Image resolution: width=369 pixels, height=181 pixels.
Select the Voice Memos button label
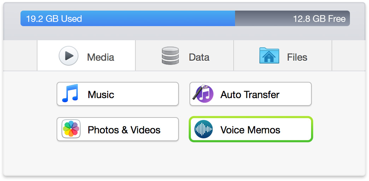[x=250, y=130]
